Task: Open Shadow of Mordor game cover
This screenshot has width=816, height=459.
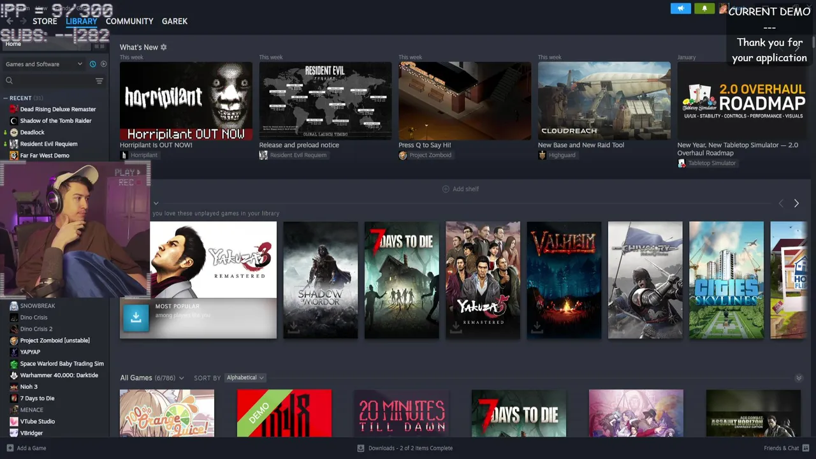Action: pos(320,280)
